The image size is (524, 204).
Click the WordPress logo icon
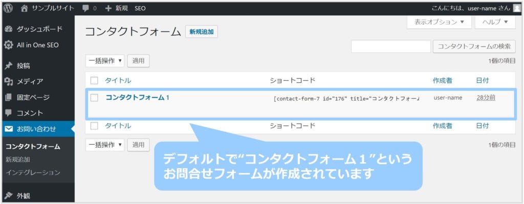tap(8, 8)
